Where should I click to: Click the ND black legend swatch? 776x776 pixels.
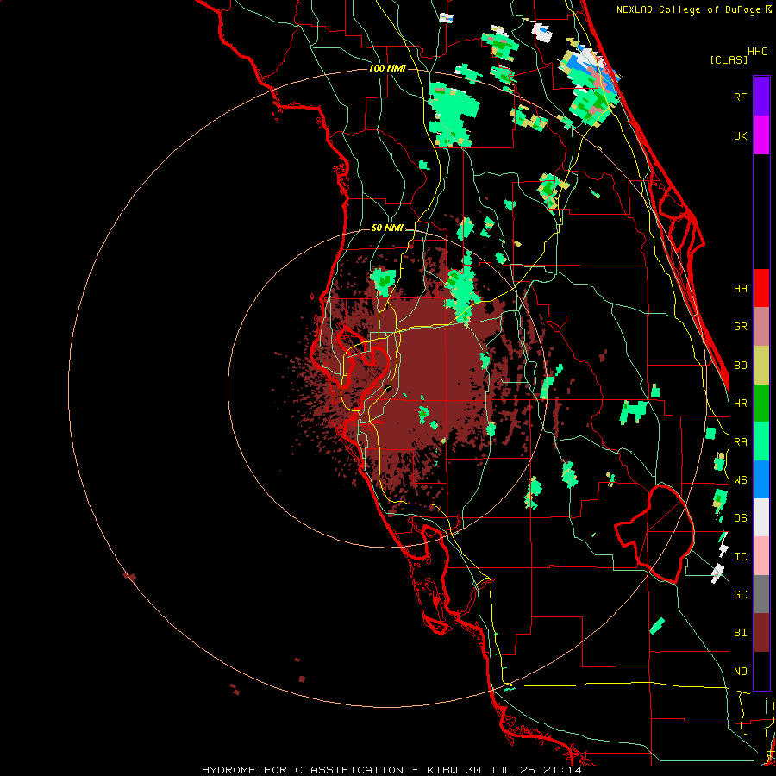coord(761,671)
